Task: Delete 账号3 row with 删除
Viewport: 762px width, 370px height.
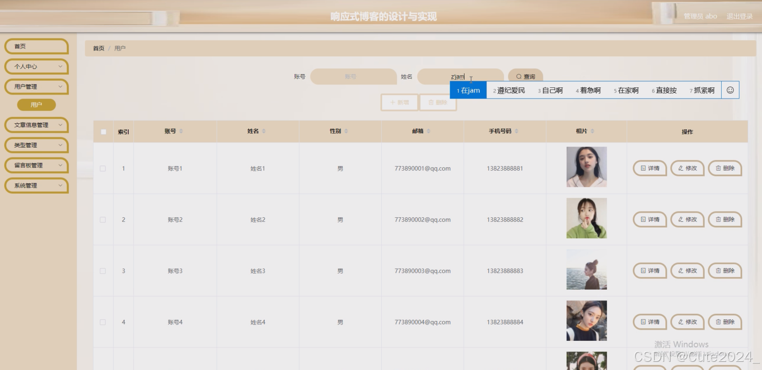Action: [x=725, y=271]
